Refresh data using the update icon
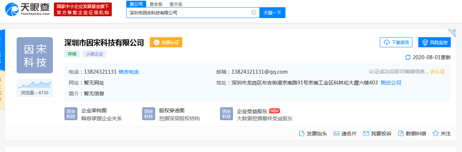 coord(408,57)
